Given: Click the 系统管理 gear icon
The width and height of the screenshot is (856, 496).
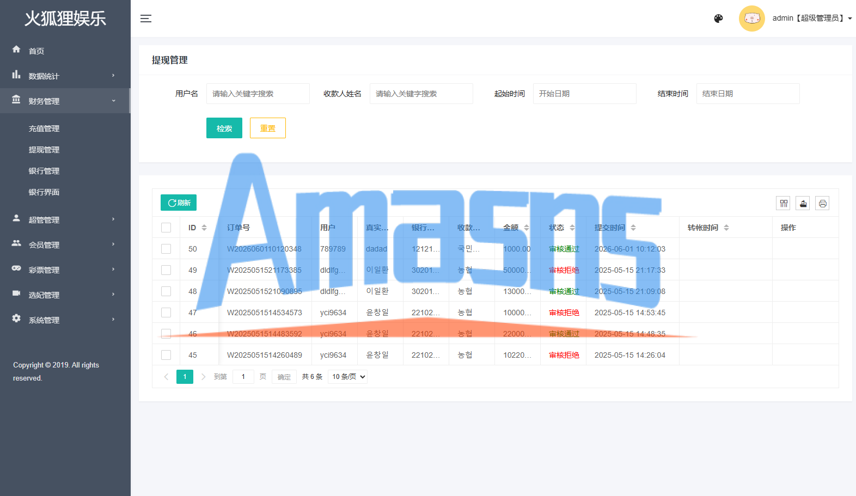Looking at the screenshot, I should point(16,319).
